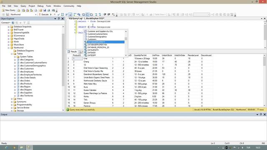
Task: Click the Execute query button
Action: tap(44, 15)
